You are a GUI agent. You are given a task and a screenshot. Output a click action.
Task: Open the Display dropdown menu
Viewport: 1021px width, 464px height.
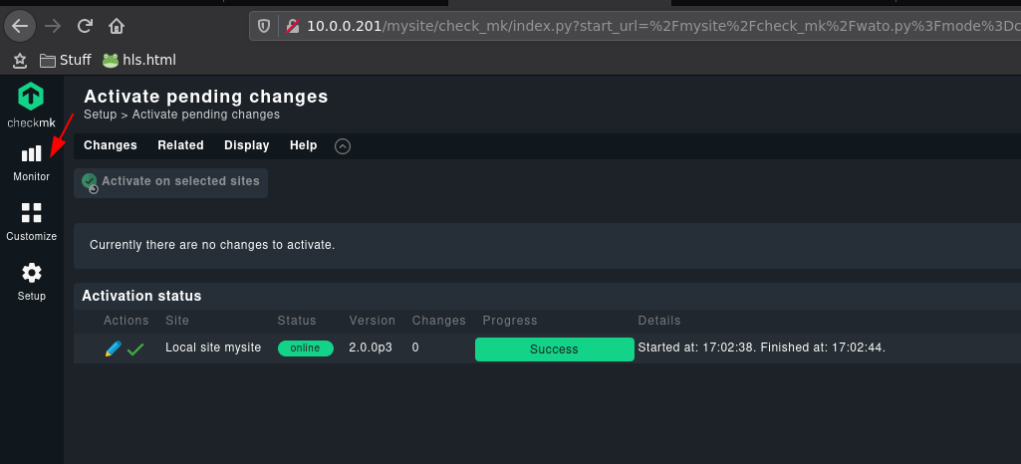(246, 145)
